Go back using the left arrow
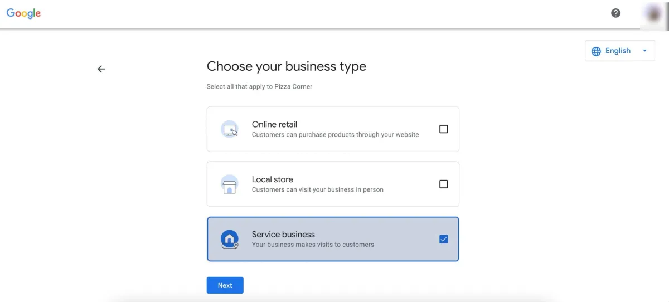This screenshot has width=669, height=302. (101, 69)
